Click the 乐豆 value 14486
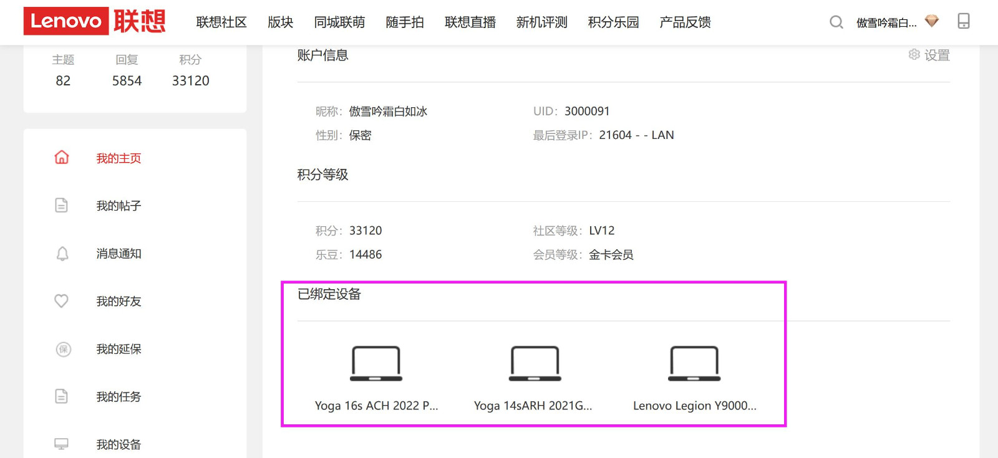Screen dimensions: 998x458 coord(366,254)
